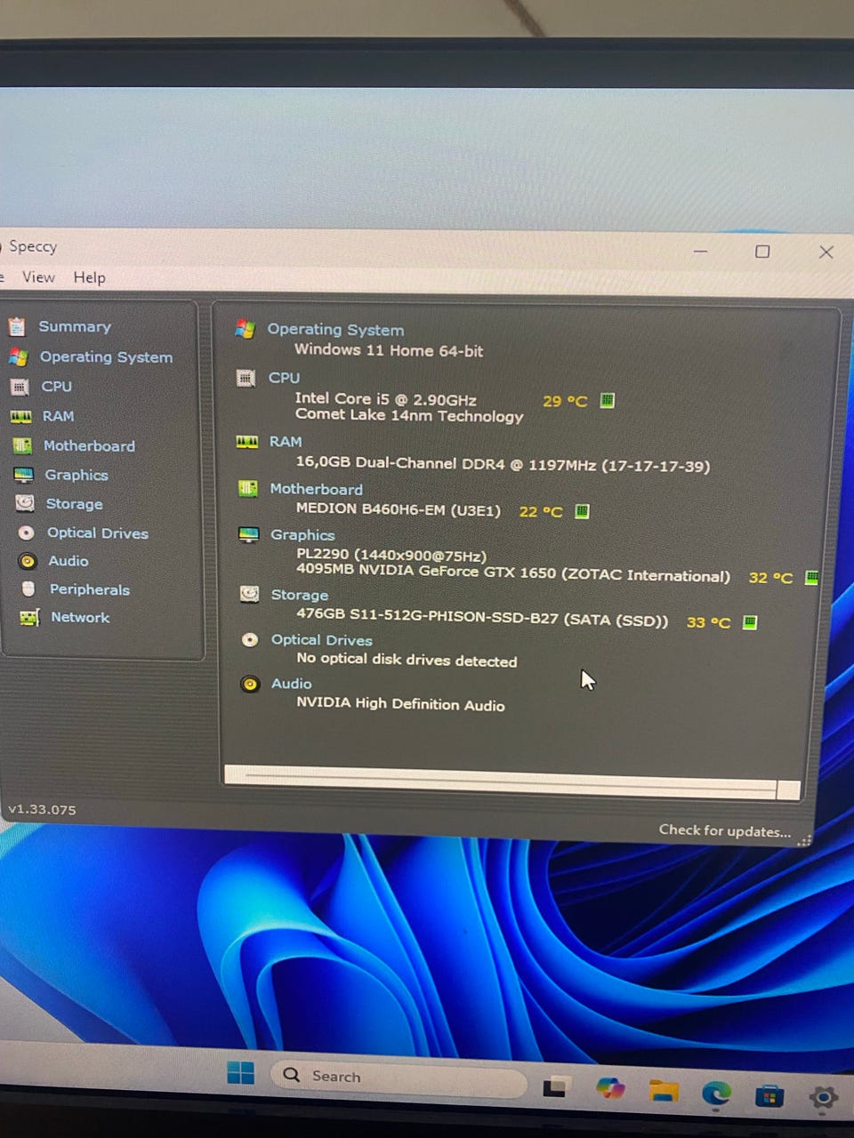Image resolution: width=854 pixels, height=1138 pixels.
Task: Go to the CPU section in sidebar
Action: (x=56, y=387)
